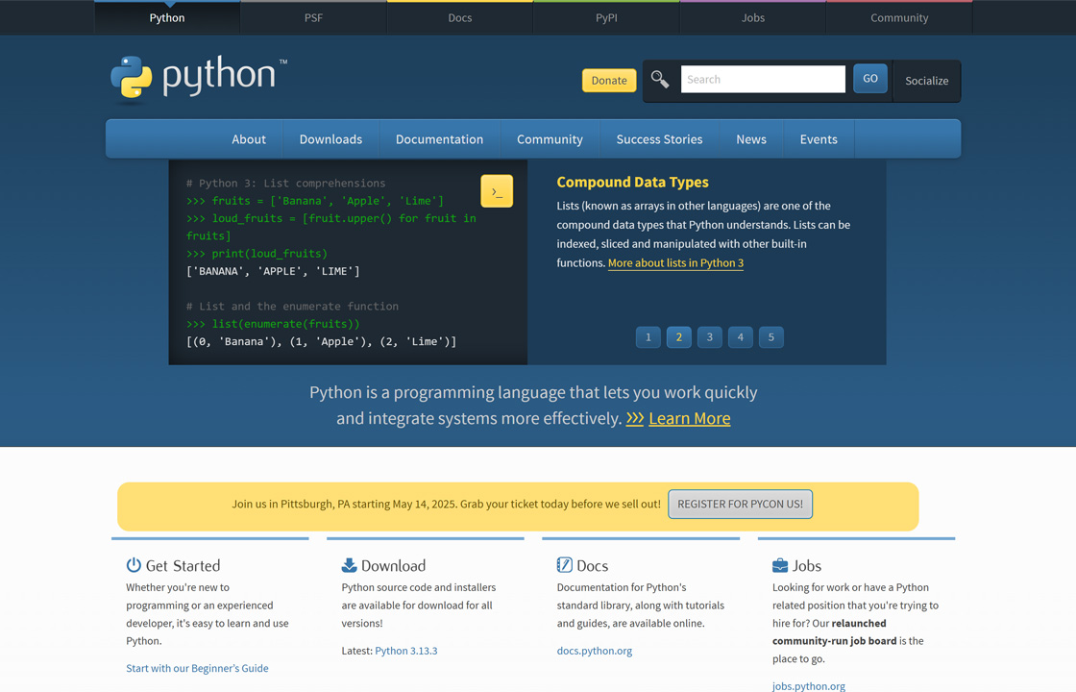
Task: Open the Downloads menu
Action: click(x=330, y=139)
